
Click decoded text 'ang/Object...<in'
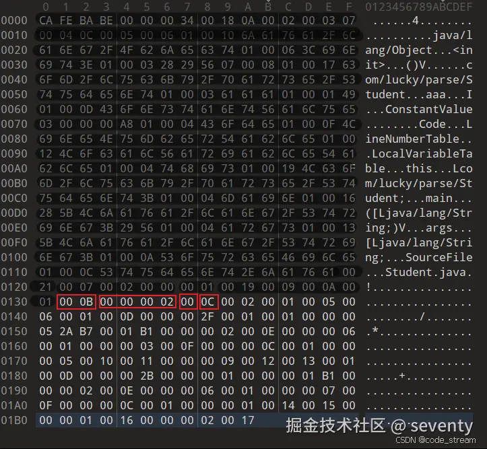[x=419, y=50]
